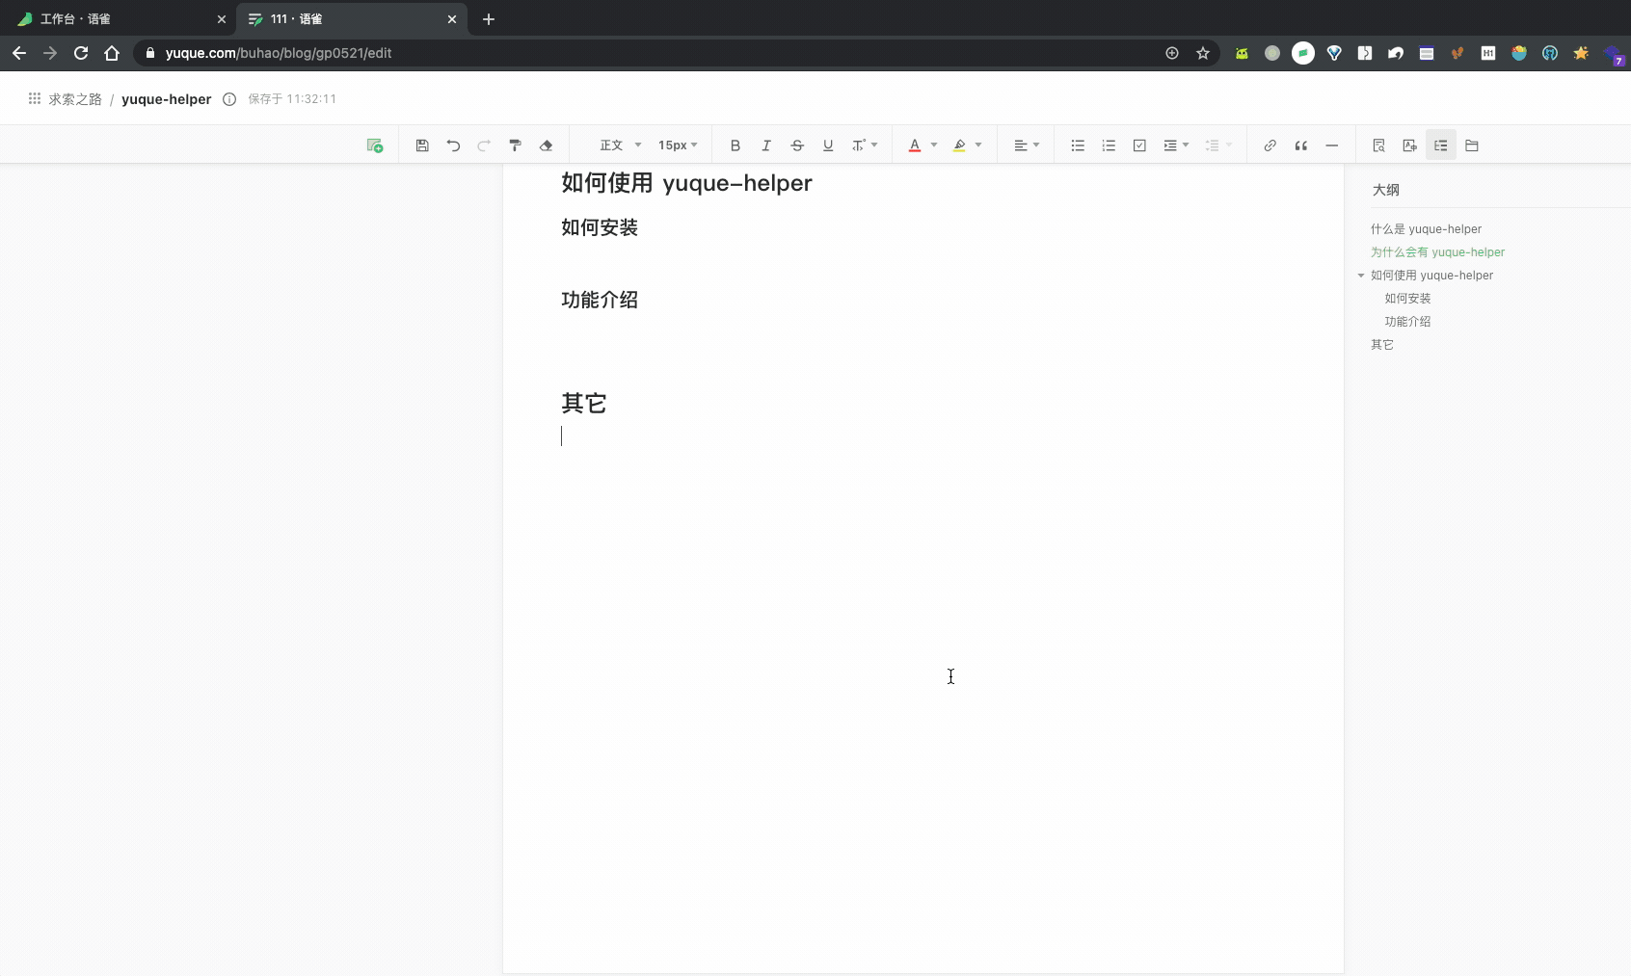Screen dimensions: 1631x976
Task: Select the 111 · 语雀 browser tab
Action: click(x=352, y=19)
